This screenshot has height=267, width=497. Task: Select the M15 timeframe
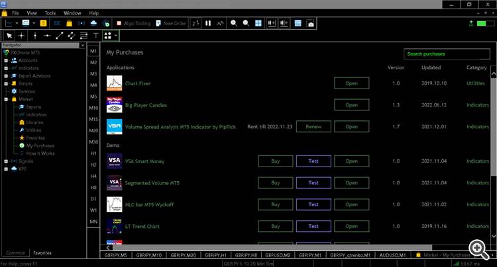coord(93,119)
